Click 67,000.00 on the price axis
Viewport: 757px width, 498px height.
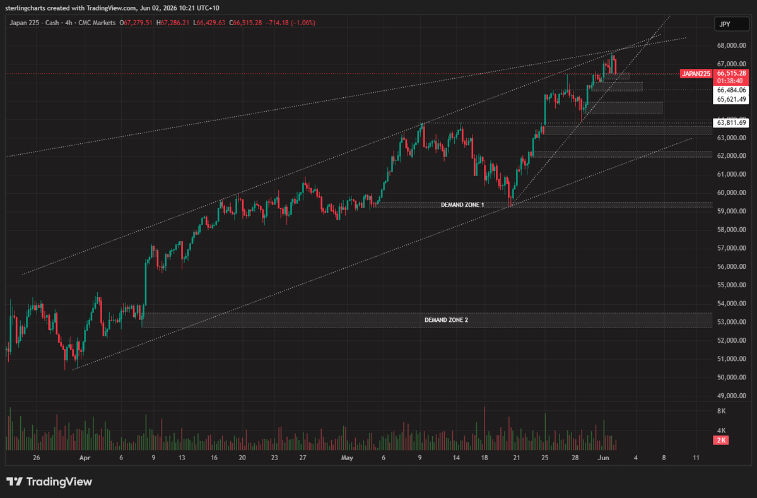[732, 64]
